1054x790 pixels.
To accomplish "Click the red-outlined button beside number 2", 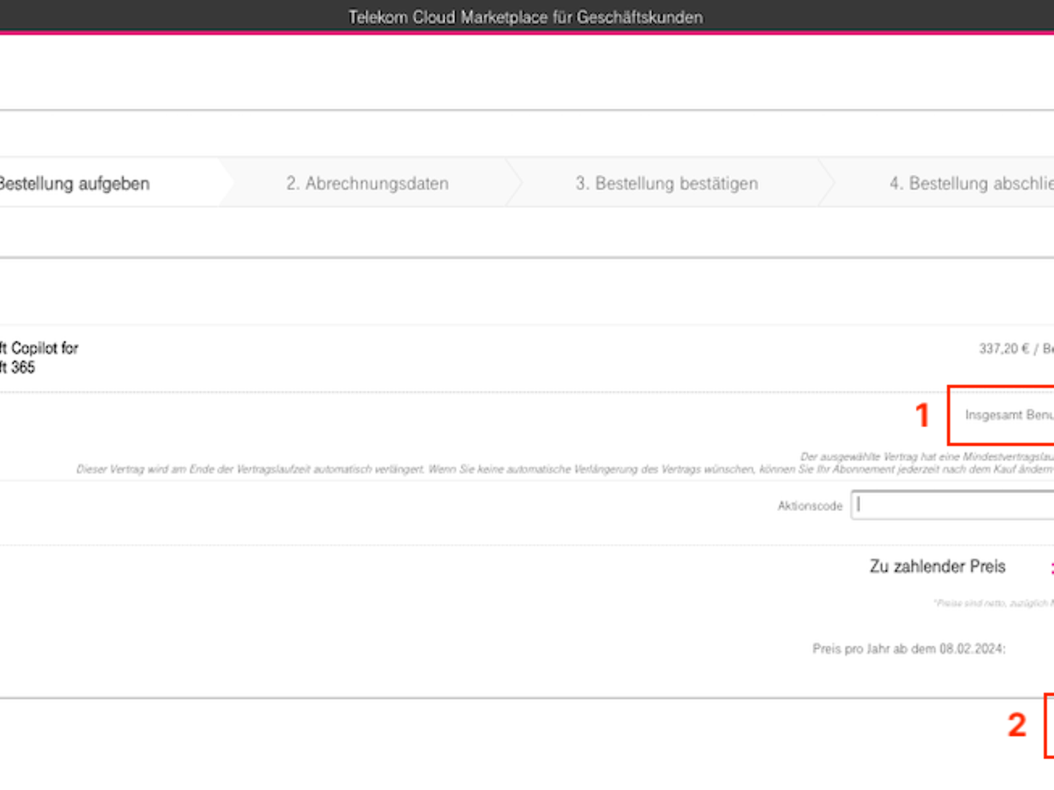I will (x=1050, y=725).
